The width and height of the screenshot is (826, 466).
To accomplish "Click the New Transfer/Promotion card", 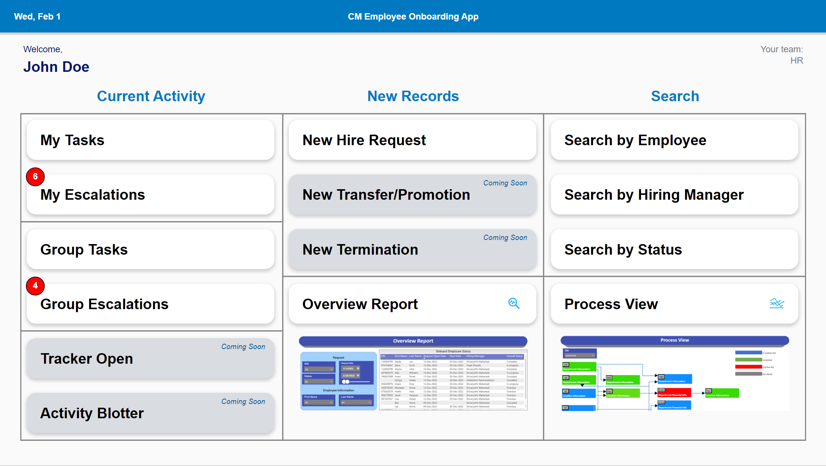I will pos(412,194).
